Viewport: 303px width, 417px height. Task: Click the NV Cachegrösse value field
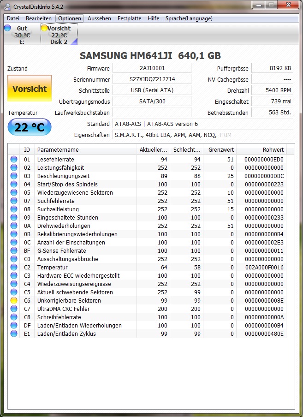(x=273, y=79)
